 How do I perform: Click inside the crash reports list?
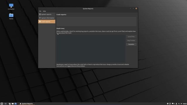96,21
